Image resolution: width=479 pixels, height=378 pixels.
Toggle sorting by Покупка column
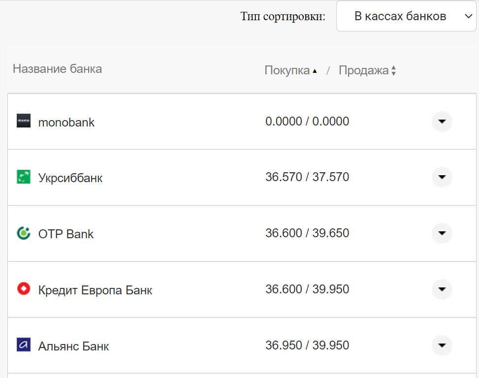(288, 70)
